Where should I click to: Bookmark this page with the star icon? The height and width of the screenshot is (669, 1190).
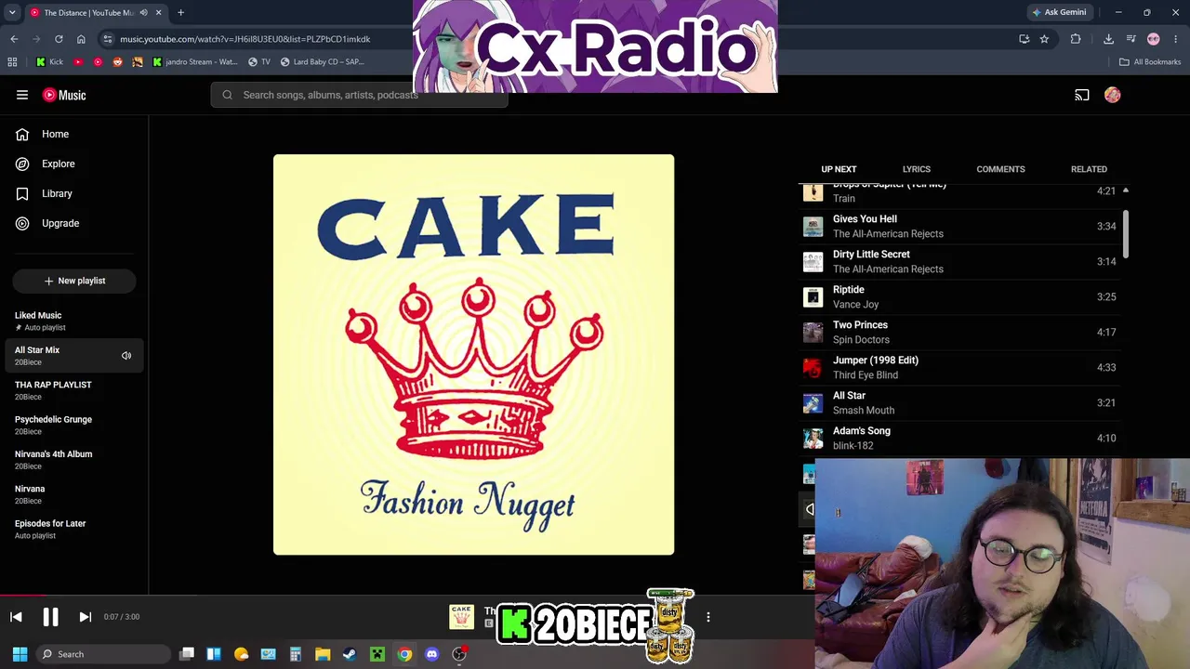1044,39
